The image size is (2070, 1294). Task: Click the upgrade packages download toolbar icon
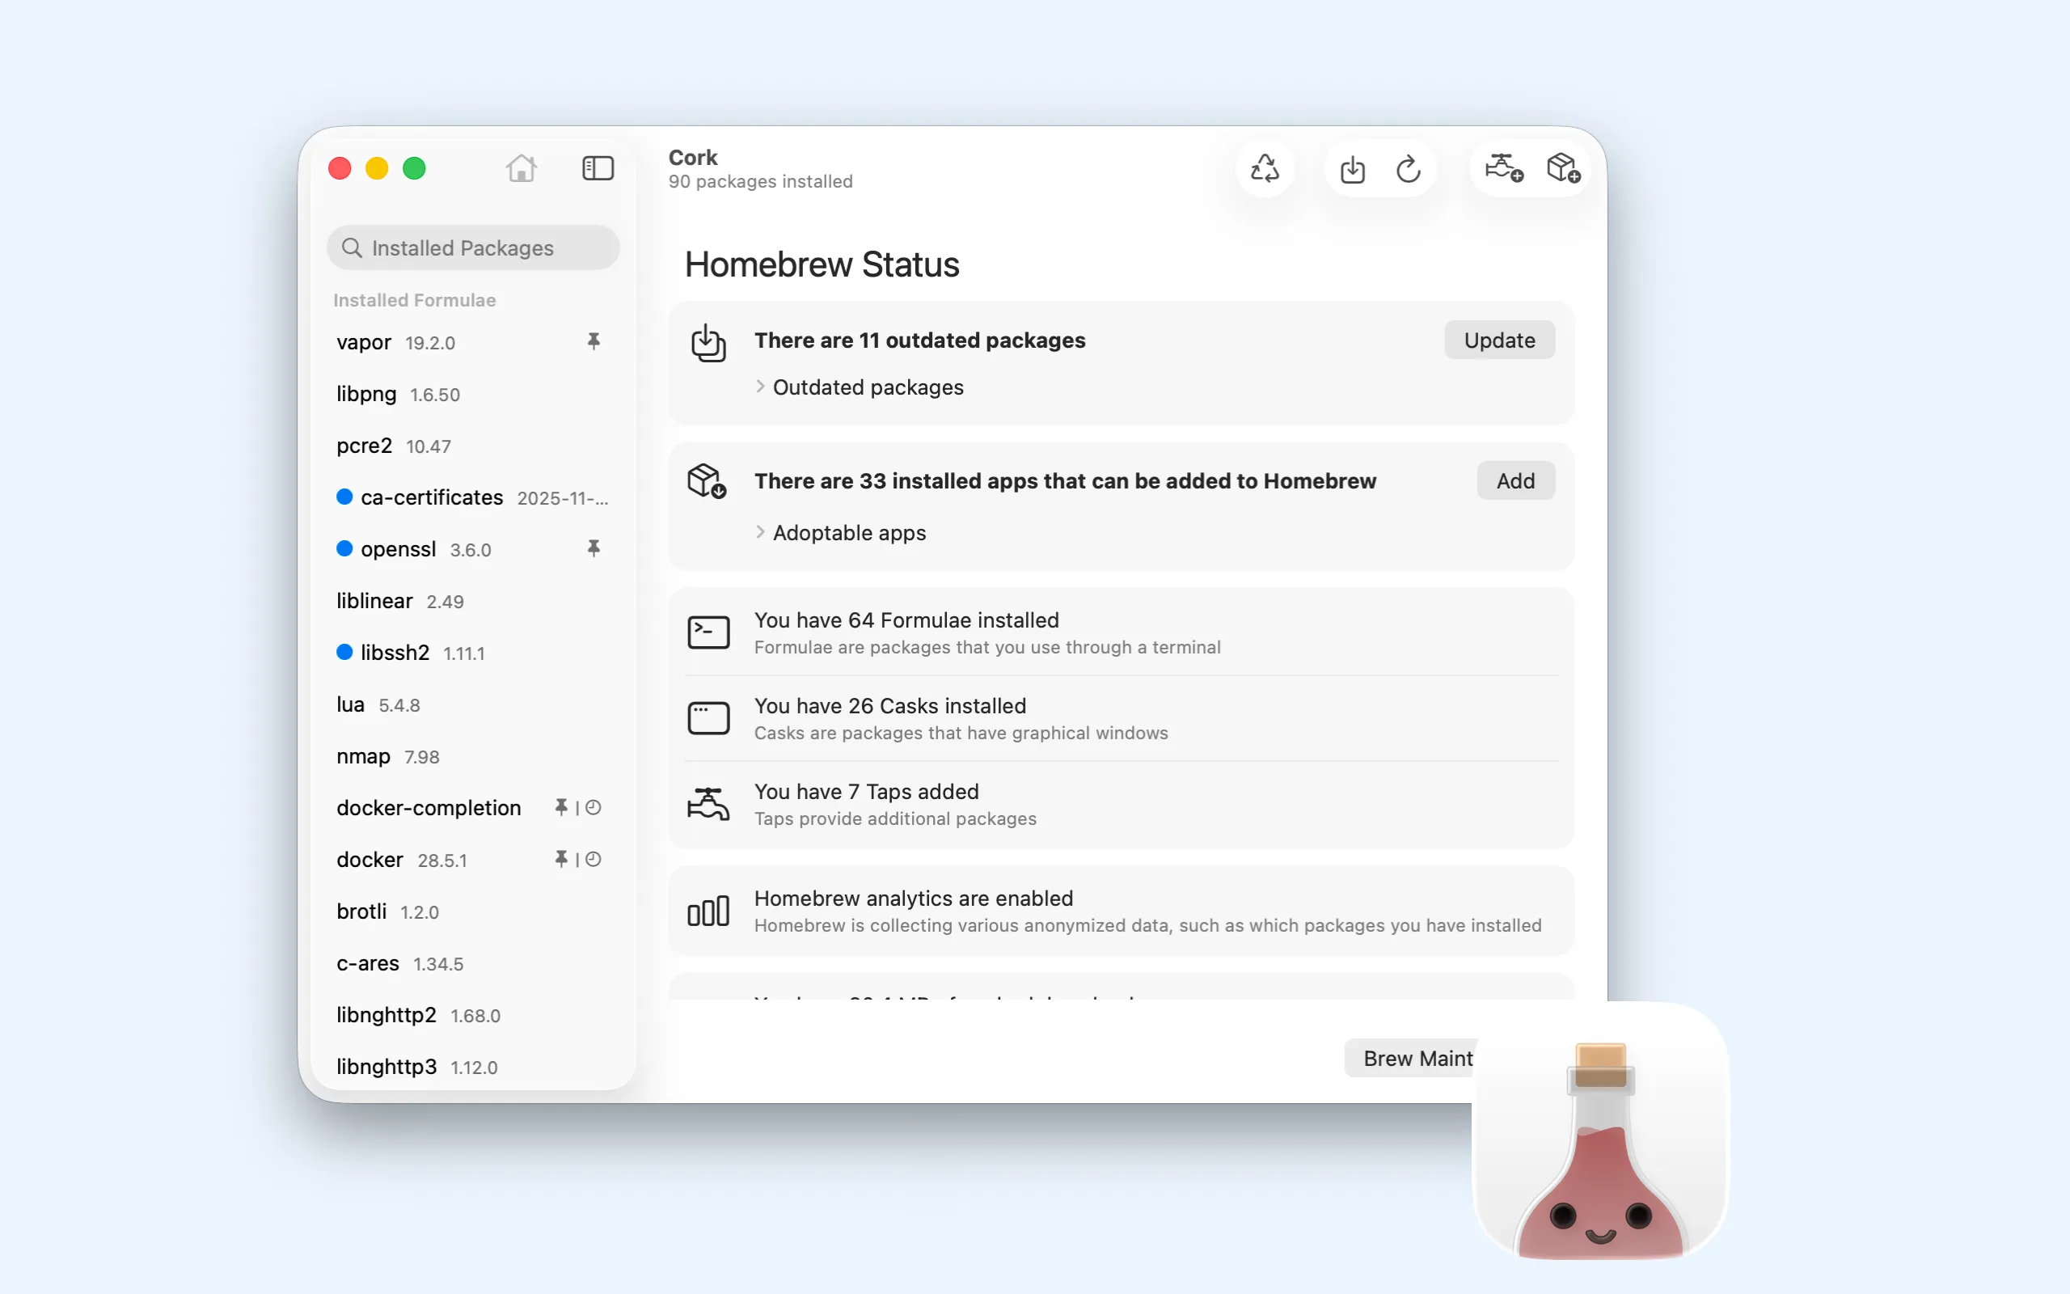coord(1352,168)
